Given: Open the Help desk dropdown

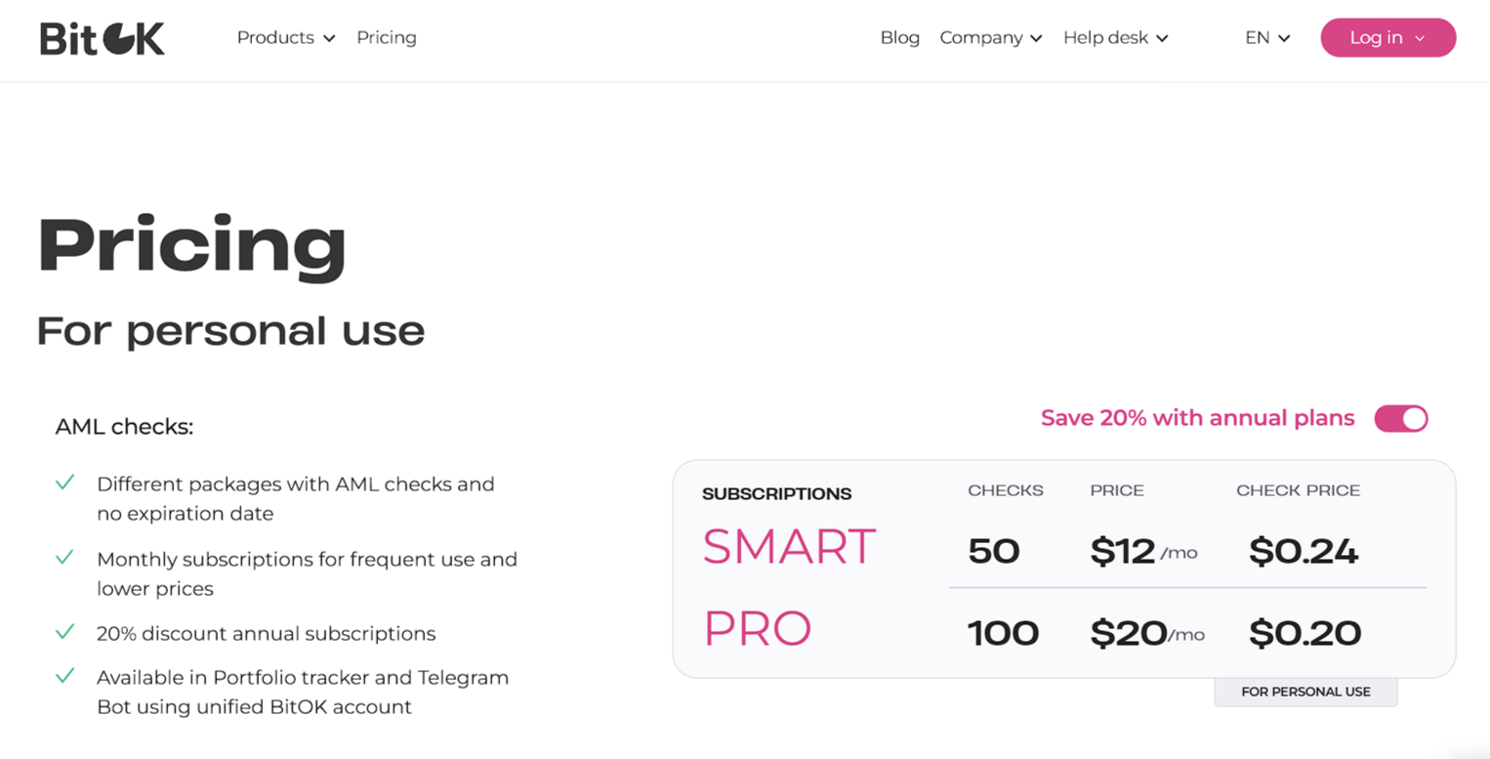Looking at the screenshot, I should tap(1114, 37).
